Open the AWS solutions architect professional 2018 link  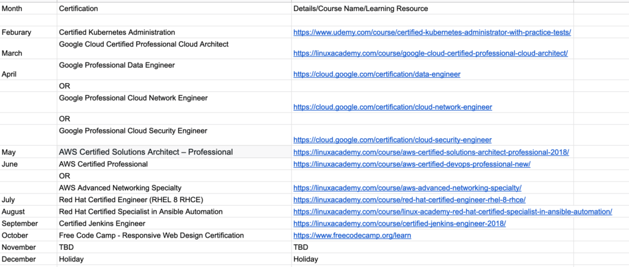[431, 152]
